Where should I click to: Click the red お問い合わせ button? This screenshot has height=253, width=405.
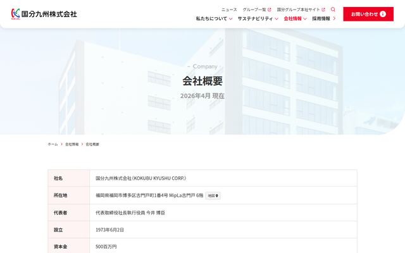[x=368, y=14]
